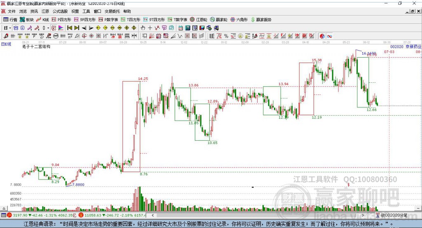422x228 pixels.
Task: Open the 公式选股 menu
Action: click(x=60, y=11)
